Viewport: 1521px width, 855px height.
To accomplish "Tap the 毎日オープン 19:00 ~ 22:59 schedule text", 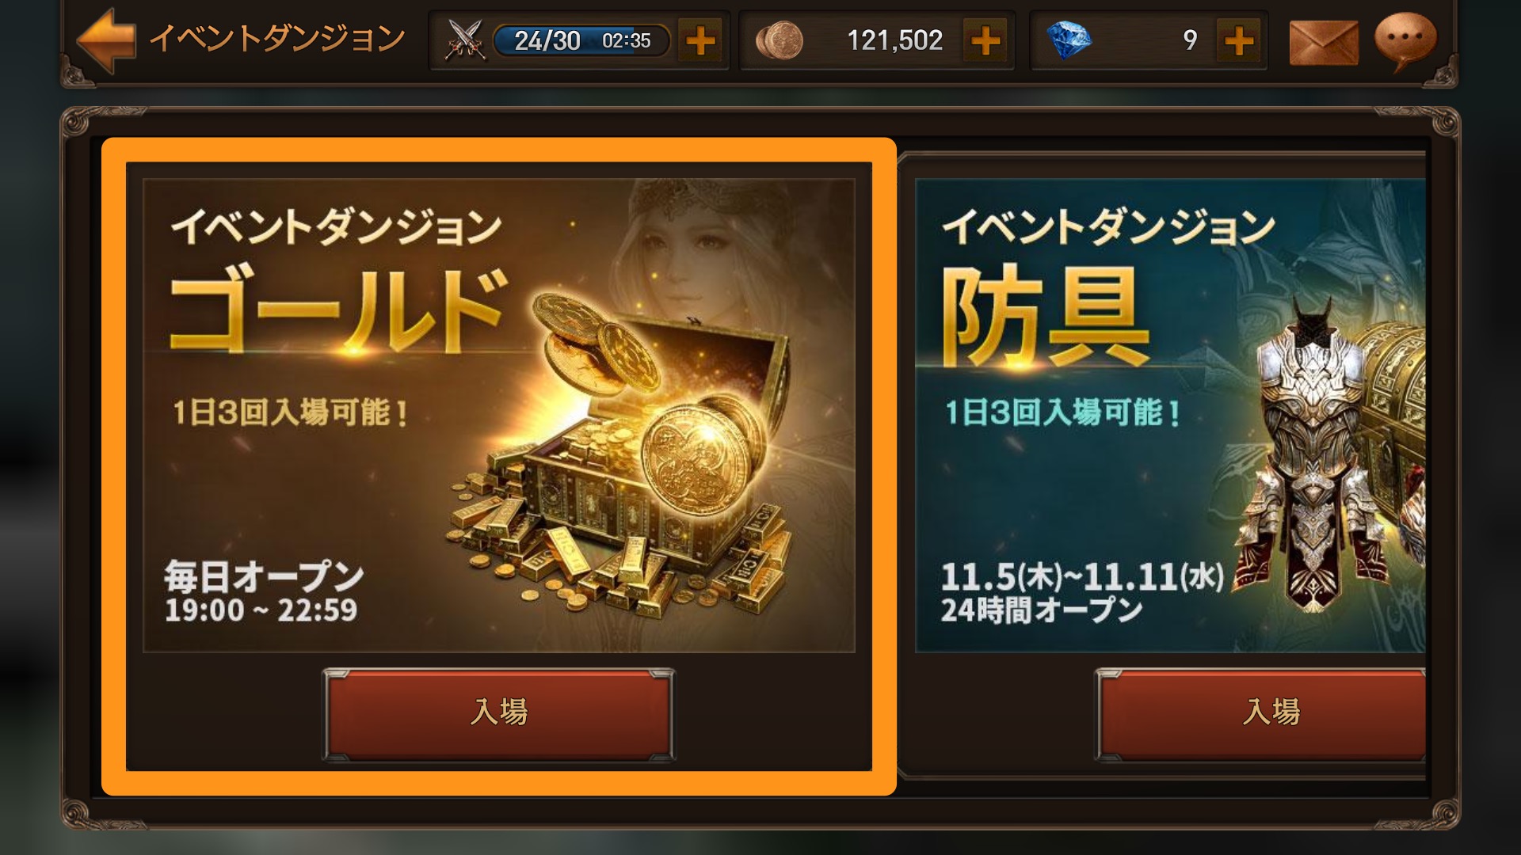I will point(263,592).
